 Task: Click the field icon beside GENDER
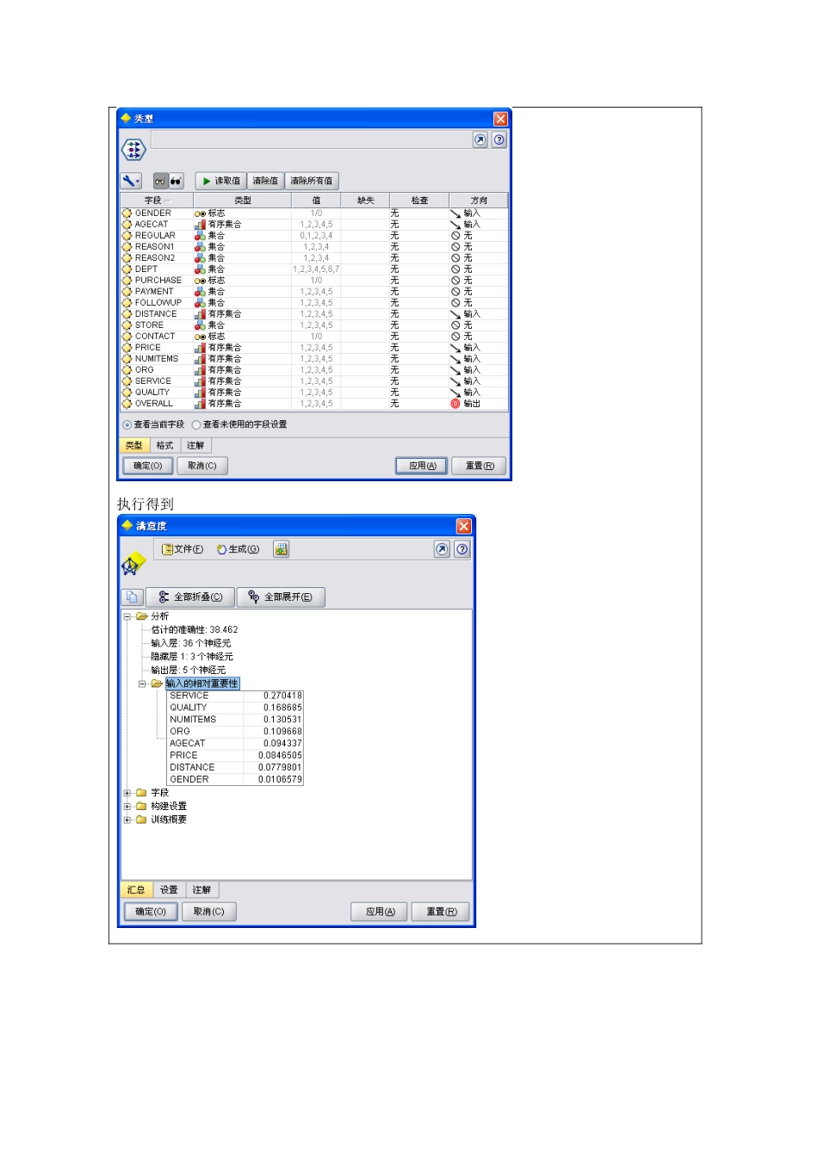pos(127,213)
